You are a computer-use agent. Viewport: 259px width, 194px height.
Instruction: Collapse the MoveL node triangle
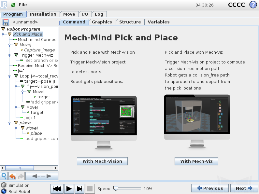pyautogui.click(x=29, y=91)
